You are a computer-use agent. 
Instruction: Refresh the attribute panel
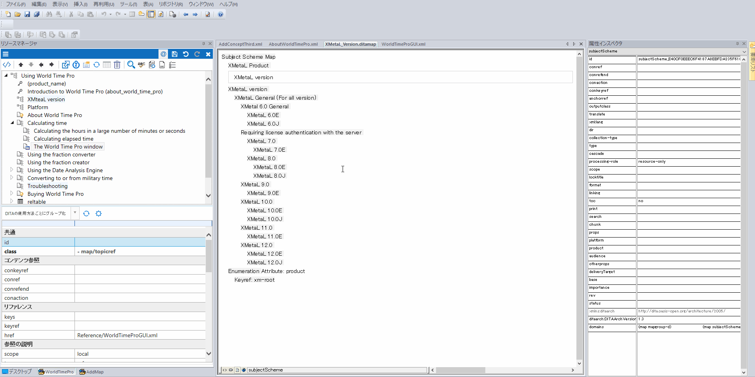click(86, 213)
